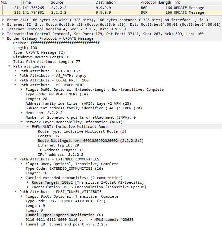The image size is (222, 227).
Task: Collapse EVPN NLRI: Inclusive Multicast Route
Action: 28,127
